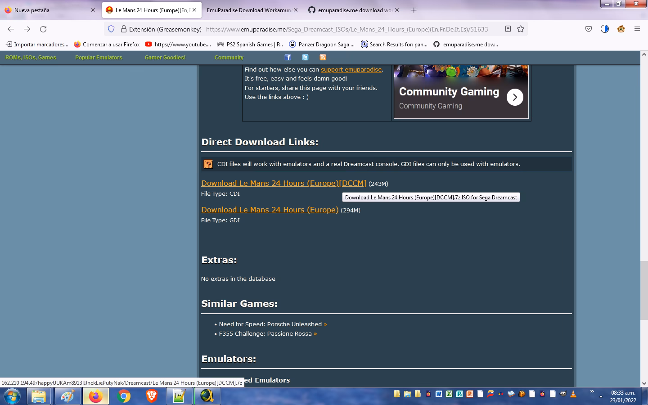Open EmuParadise Twitter icon
648x405 pixels.
coord(305,57)
